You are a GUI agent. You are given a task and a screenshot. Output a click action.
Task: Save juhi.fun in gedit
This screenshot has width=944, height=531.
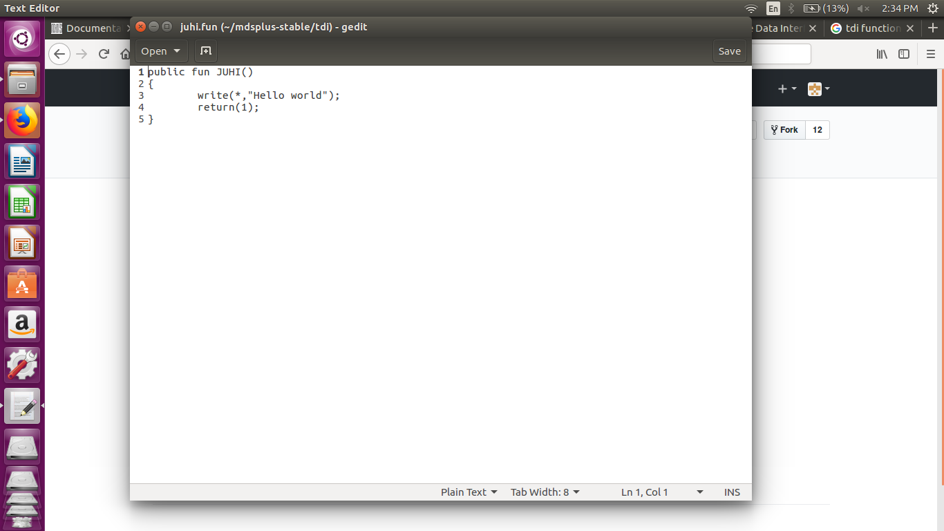(x=729, y=50)
